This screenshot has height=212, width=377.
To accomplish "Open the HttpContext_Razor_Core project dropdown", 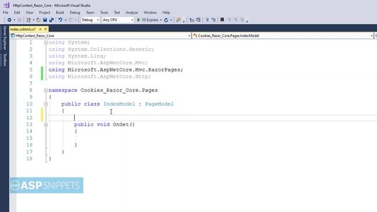I will (x=100, y=36).
